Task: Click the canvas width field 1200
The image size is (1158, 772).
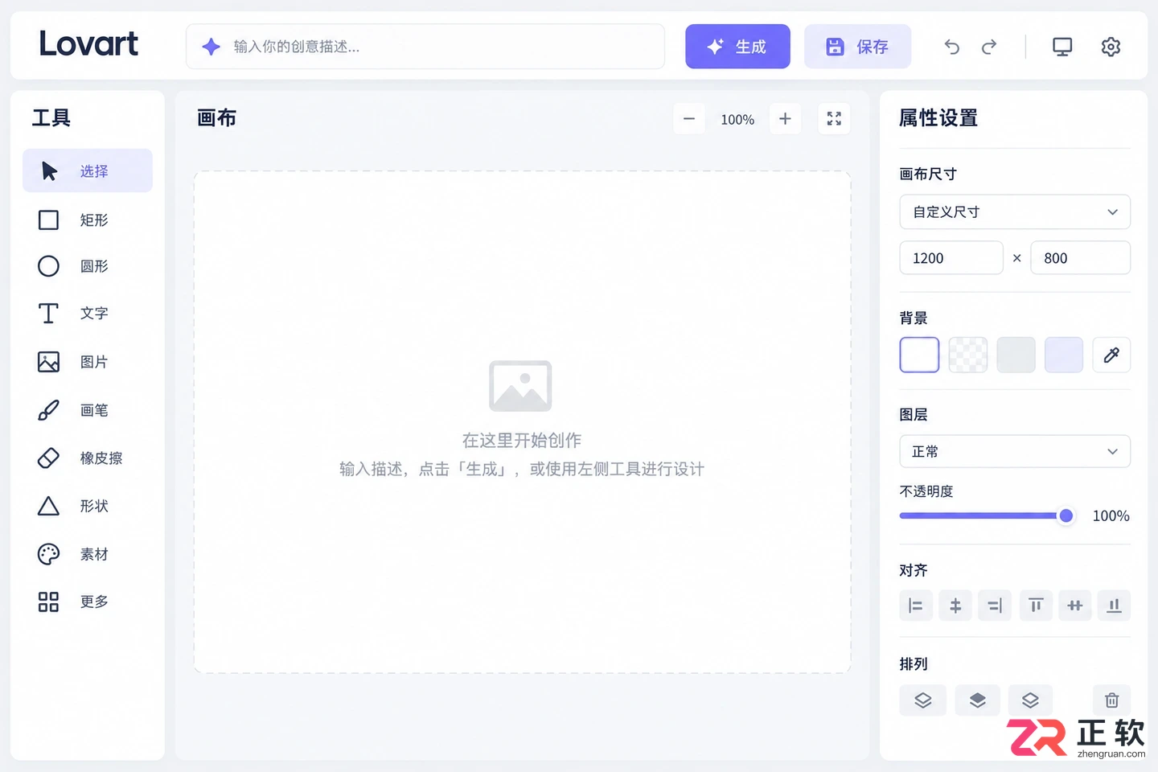Action: (951, 258)
